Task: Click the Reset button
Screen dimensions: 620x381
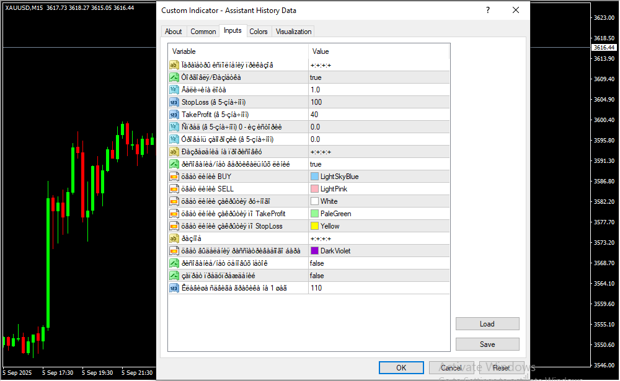Action: click(502, 367)
